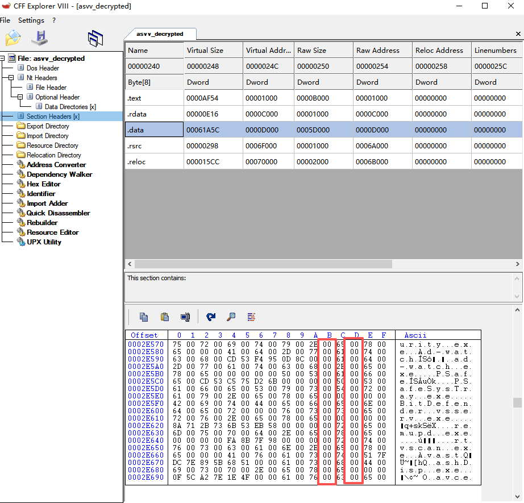The image size is (524, 503).
Task: Click the section table's left scroll arrow
Action: click(x=130, y=264)
